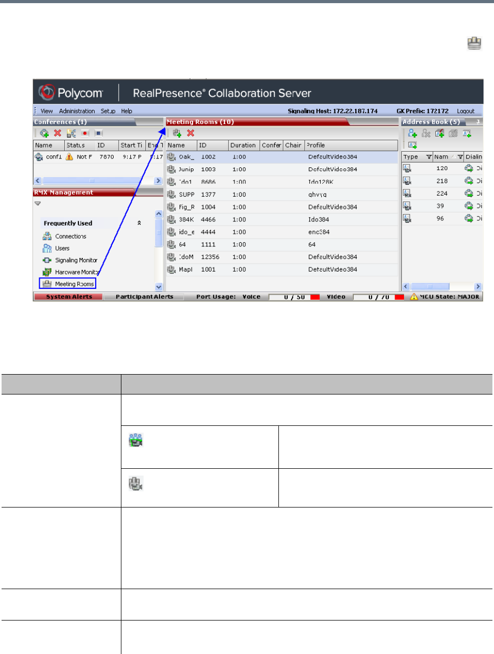Open Connections in RMX Management
Screen dimensions: 494x654
(x=64, y=236)
